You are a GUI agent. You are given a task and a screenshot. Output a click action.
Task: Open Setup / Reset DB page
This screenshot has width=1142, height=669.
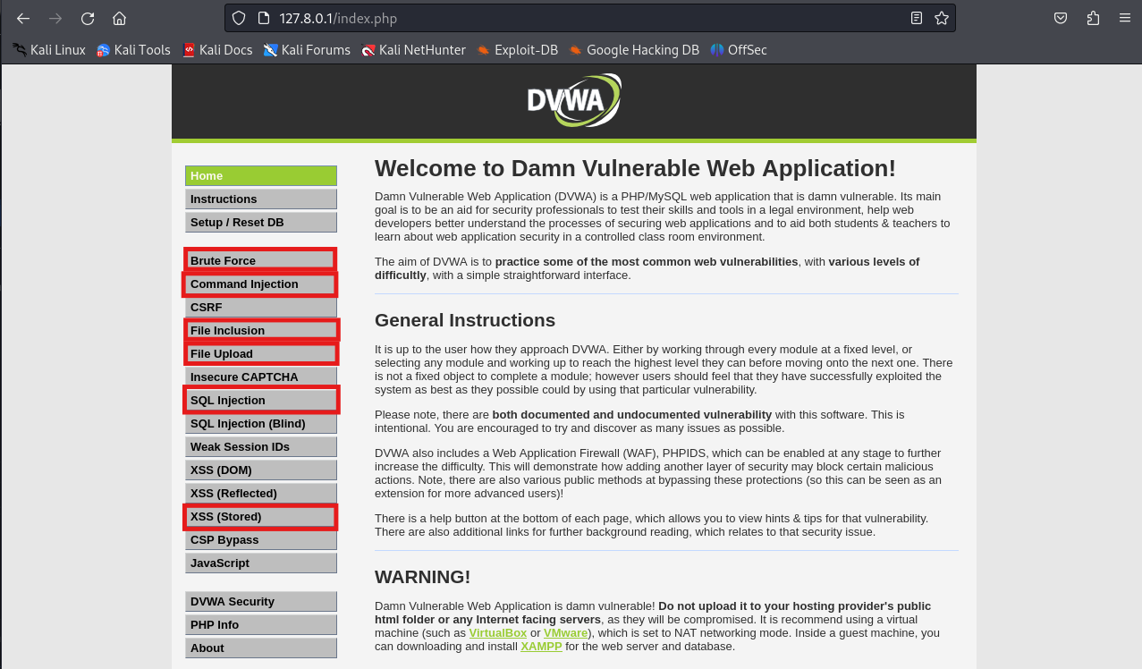[x=261, y=223]
